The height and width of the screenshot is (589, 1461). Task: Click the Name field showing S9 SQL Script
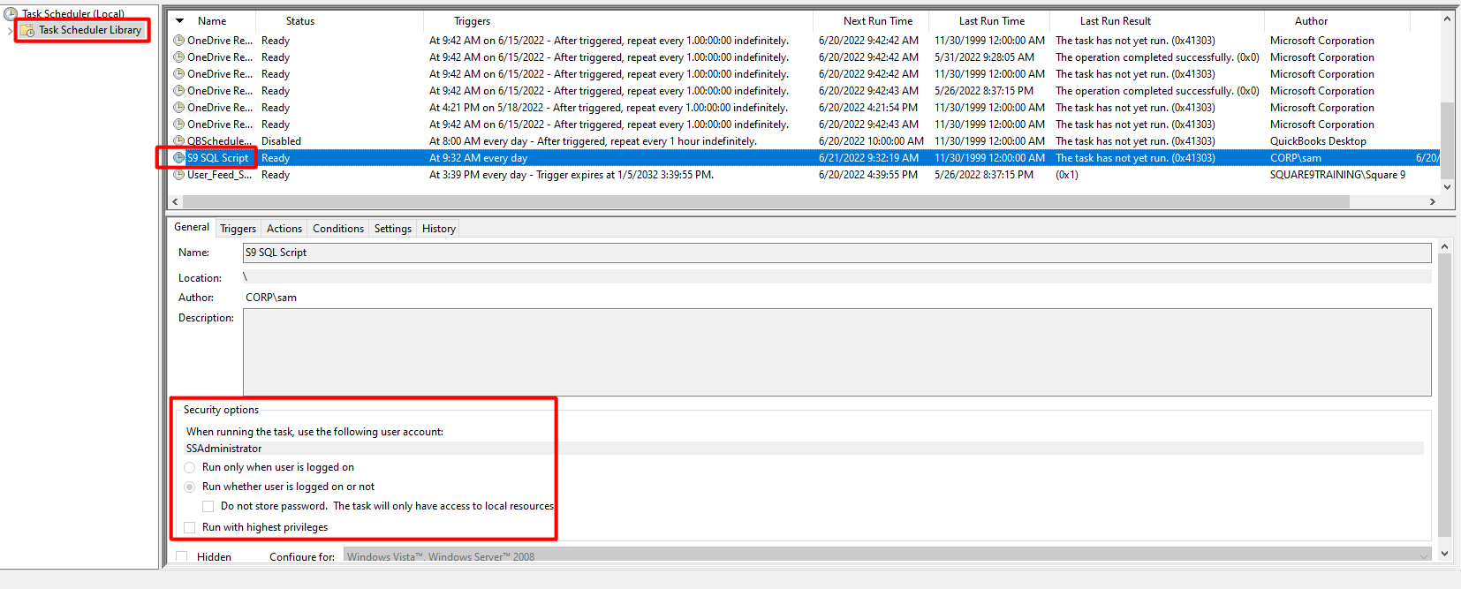click(x=836, y=253)
